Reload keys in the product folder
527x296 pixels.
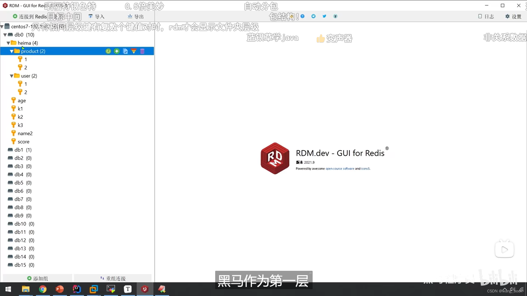click(108, 51)
